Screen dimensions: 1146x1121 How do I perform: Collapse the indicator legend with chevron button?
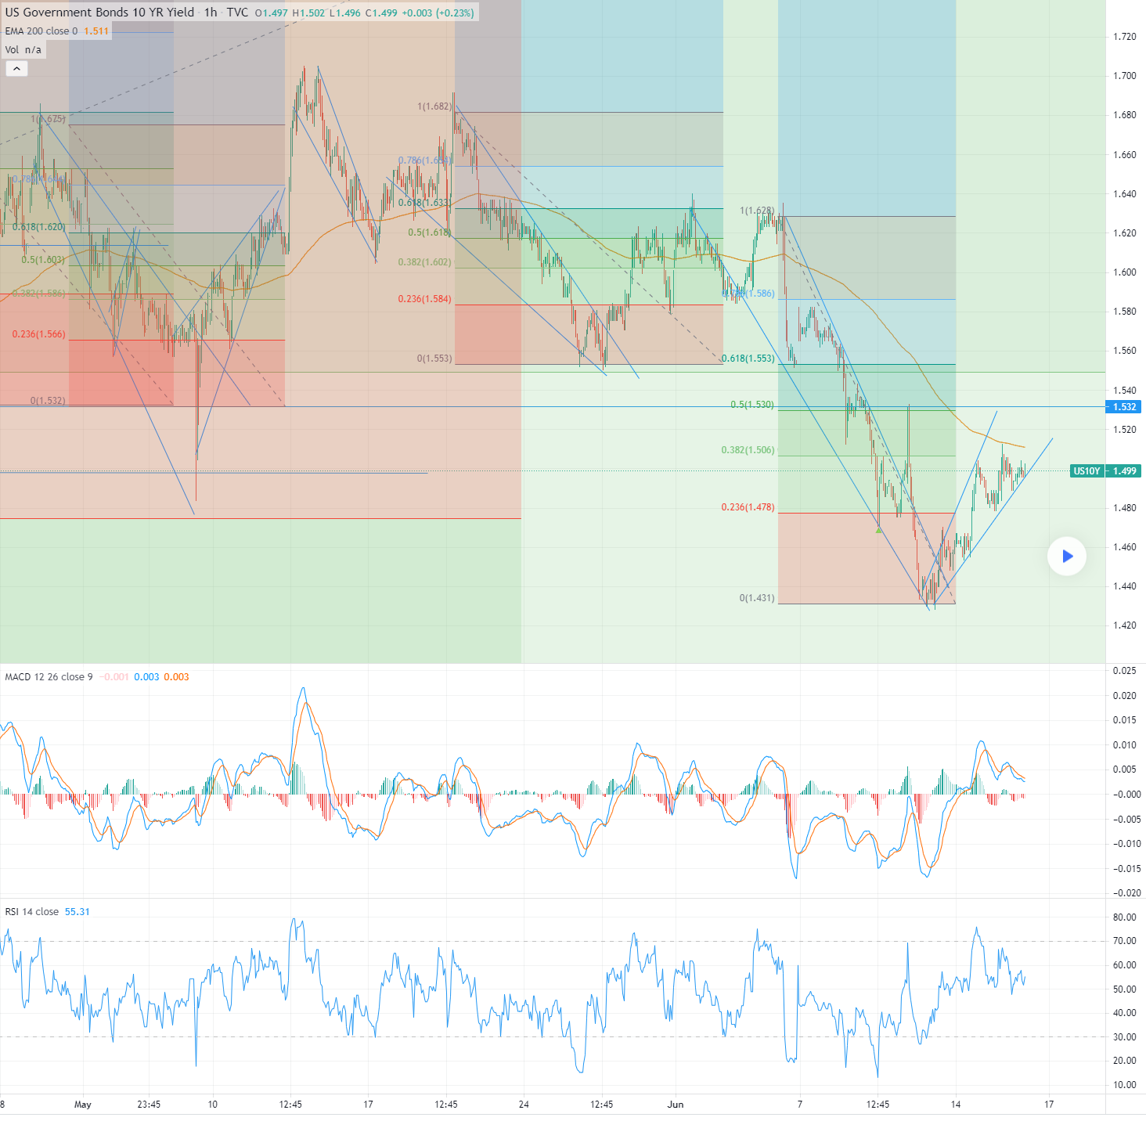(16, 69)
